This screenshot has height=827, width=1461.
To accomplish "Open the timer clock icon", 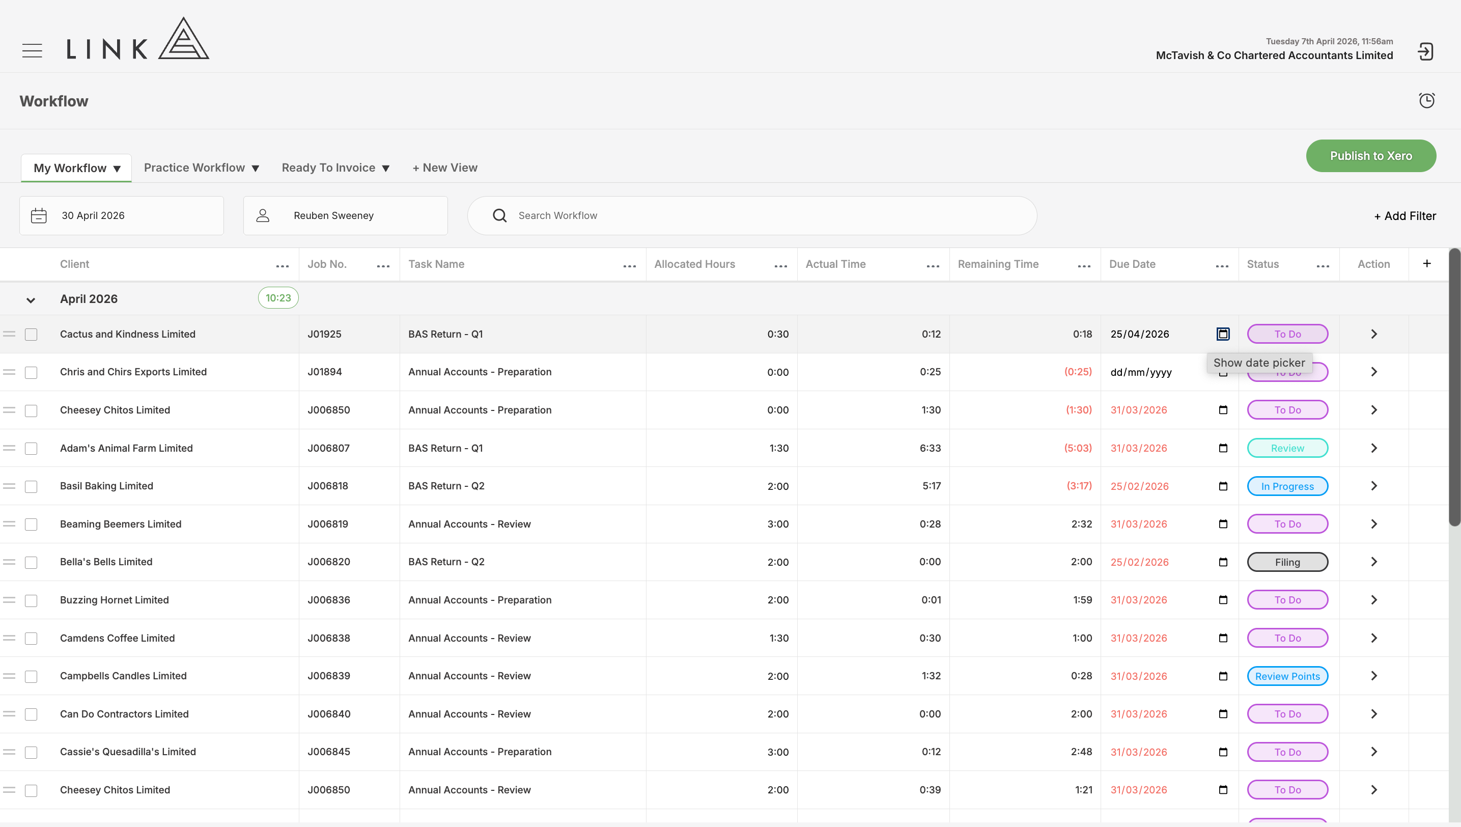I will point(1426,100).
